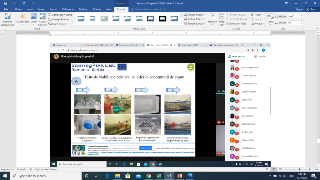The height and width of the screenshot is (180, 320).
Task: Switch to the Mailings ribbon tab
Action: tap(83, 9)
